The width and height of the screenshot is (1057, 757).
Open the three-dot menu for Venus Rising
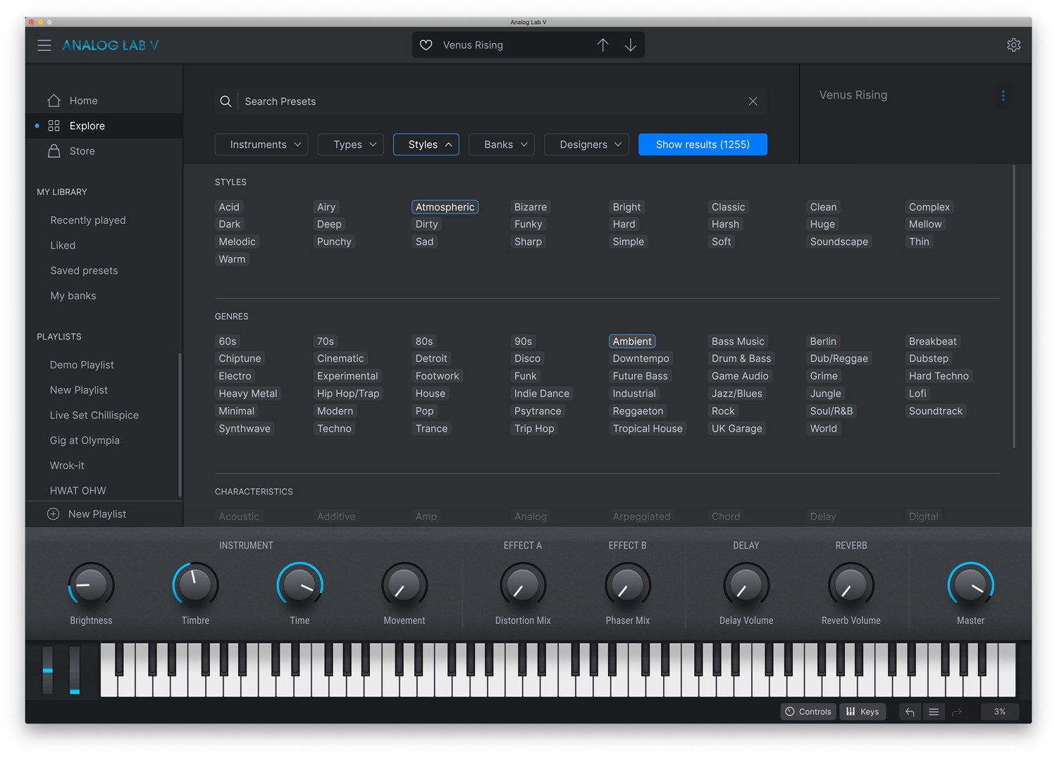point(1003,95)
